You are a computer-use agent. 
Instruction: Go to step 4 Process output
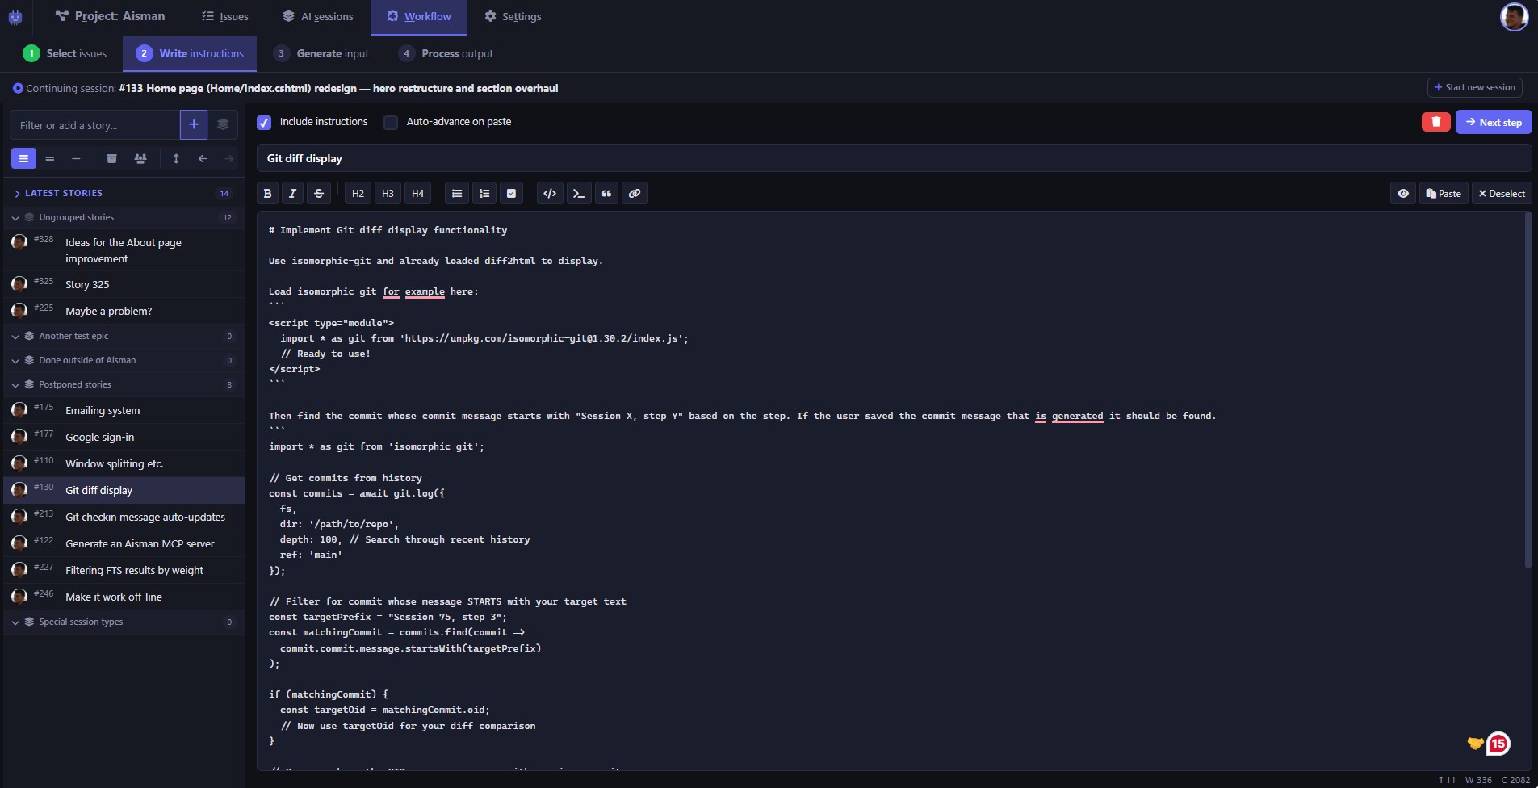(446, 54)
